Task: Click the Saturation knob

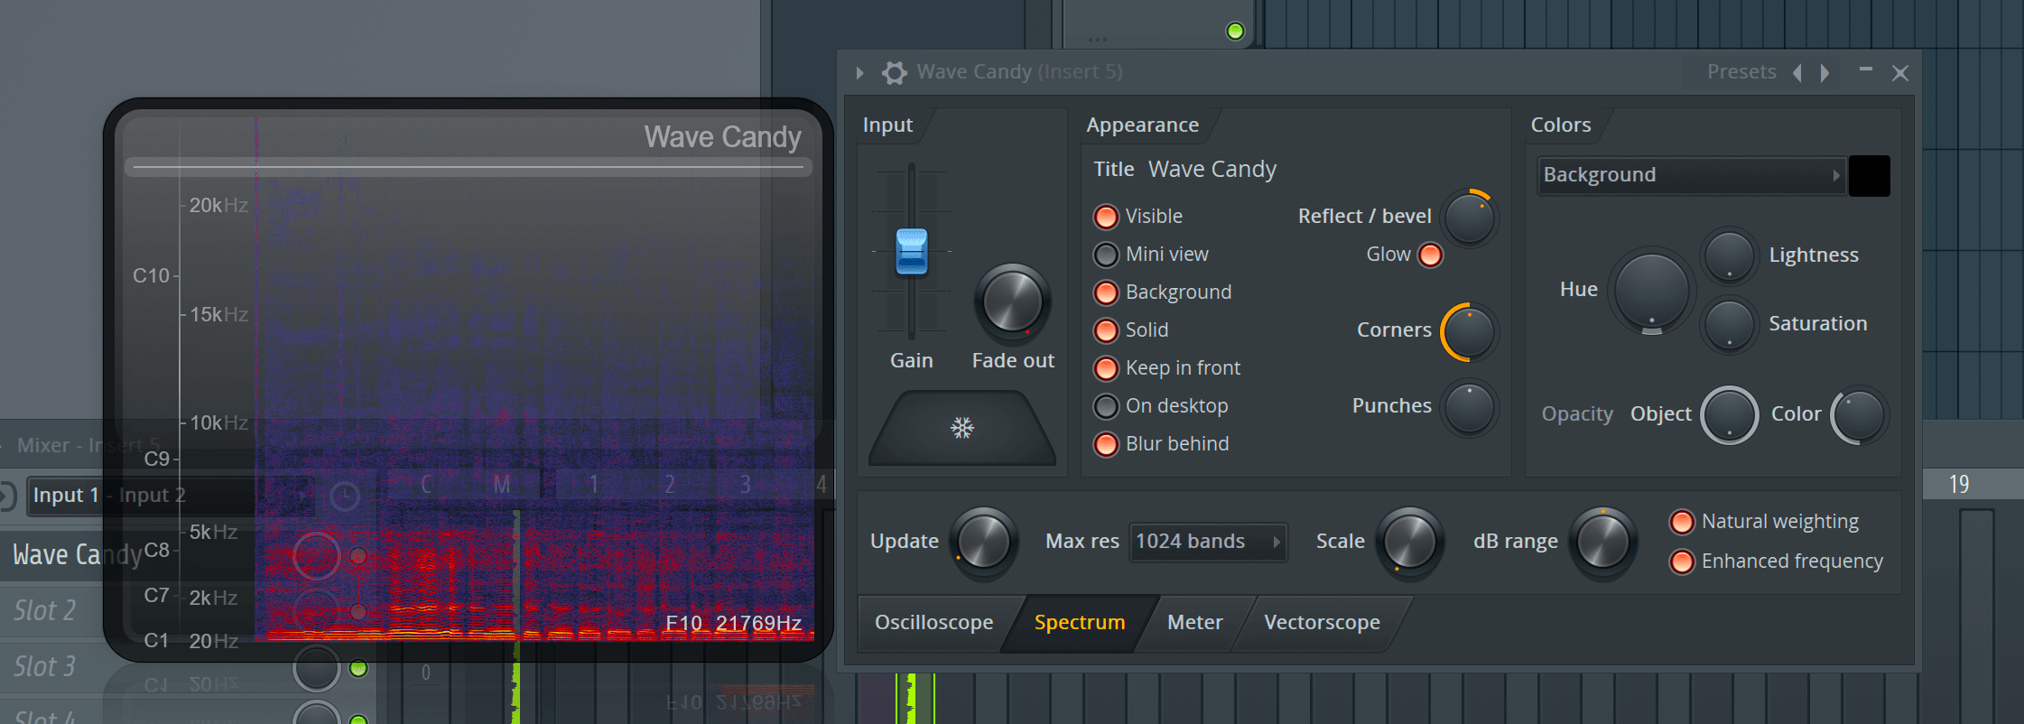Action: point(1729,324)
